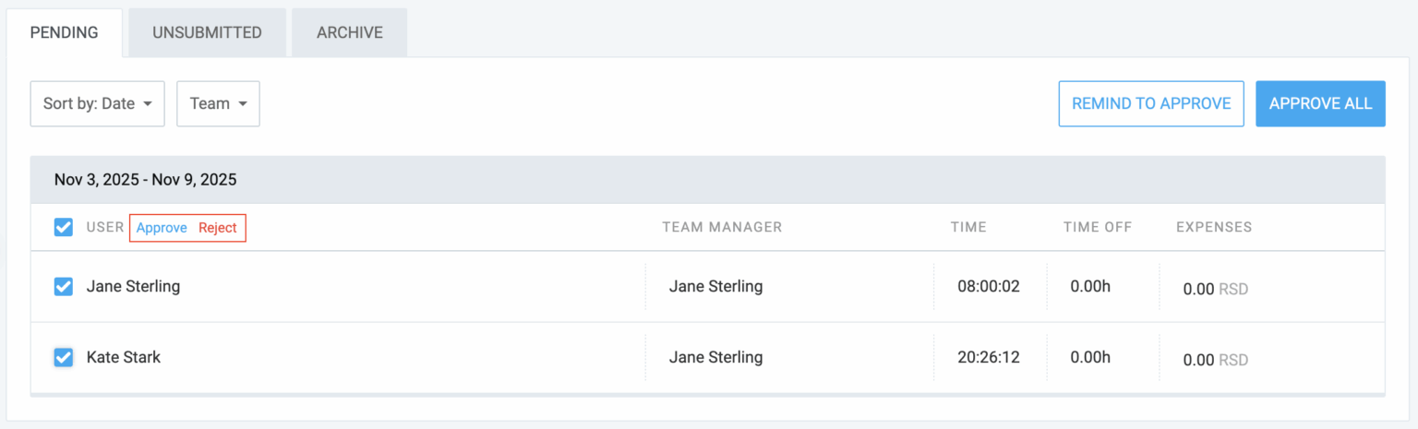Image resolution: width=1418 pixels, height=429 pixels.
Task: Click the Team Manager column header
Action: 722,227
